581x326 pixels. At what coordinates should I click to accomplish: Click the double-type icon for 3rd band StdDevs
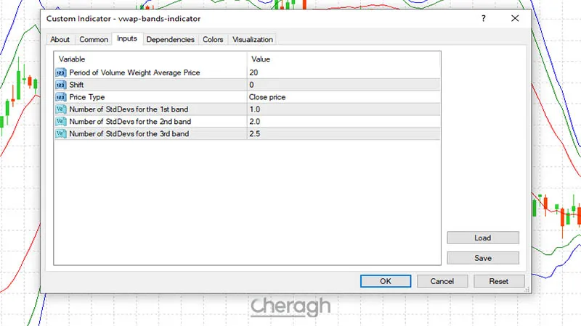click(x=61, y=134)
